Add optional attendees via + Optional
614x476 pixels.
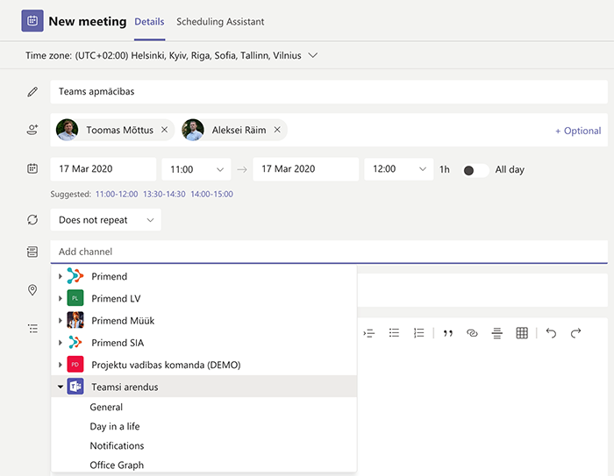578,131
